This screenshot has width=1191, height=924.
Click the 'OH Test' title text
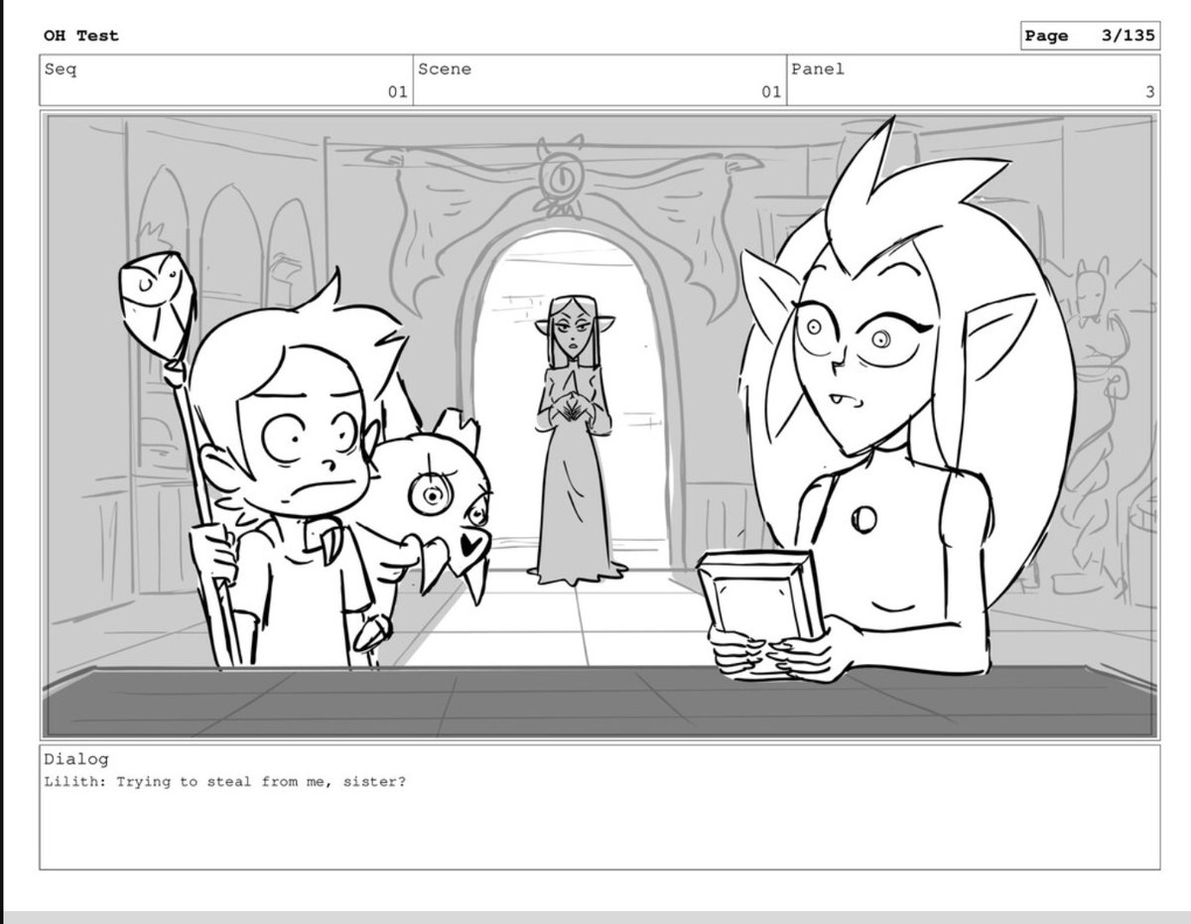pyautogui.click(x=80, y=36)
